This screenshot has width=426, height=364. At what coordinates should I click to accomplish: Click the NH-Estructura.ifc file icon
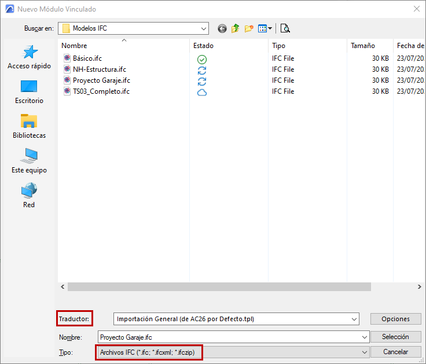click(x=67, y=69)
